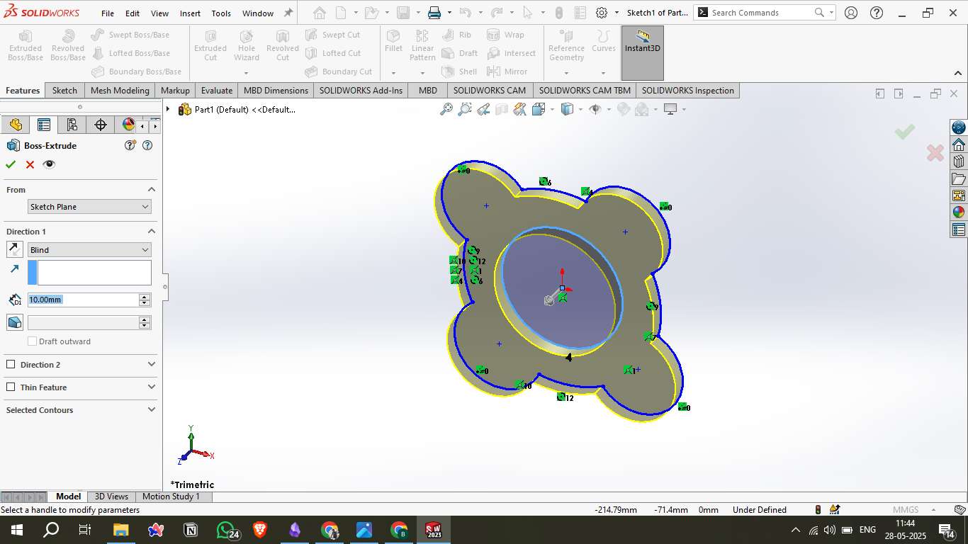Screen dimensions: 968x544
Task: Open Custom Properties task pane icon
Action: tap(959, 229)
